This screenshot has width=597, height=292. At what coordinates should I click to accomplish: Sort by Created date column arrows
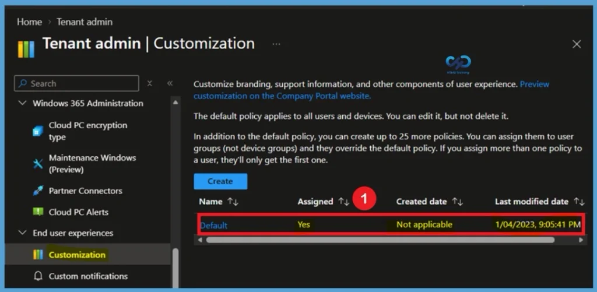click(457, 202)
